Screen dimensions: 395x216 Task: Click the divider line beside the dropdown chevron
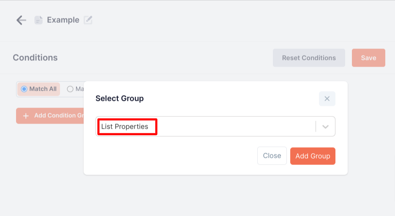pyautogui.click(x=316, y=127)
